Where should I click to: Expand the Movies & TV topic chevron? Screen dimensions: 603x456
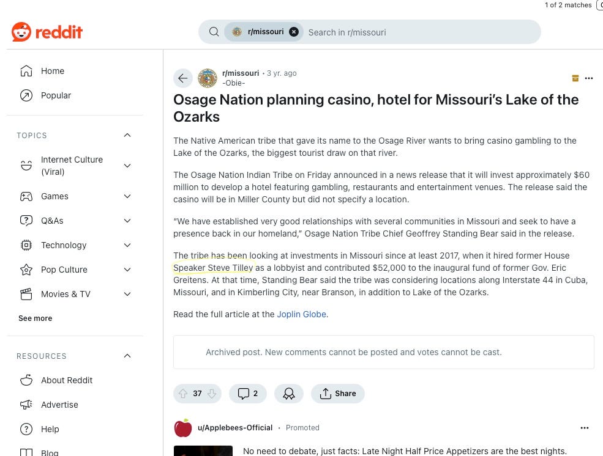pyautogui.click(x=127, y=295)
